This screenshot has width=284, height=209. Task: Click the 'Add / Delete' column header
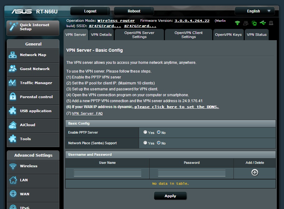coord(255,163)
